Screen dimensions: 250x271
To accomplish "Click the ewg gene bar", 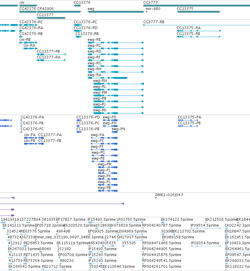I will [x=115, y=12].
